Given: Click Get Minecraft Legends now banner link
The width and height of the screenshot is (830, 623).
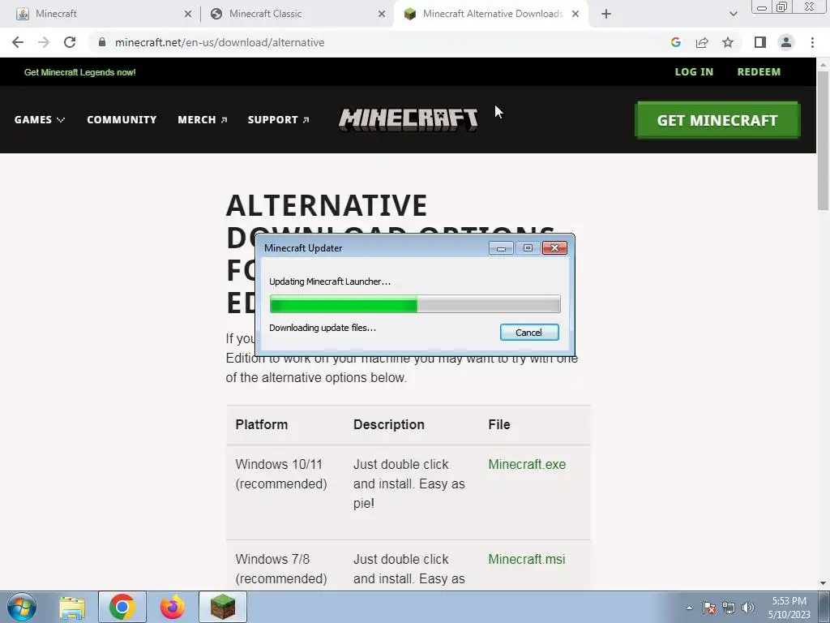Looking at the screenshot, I should click(x=80, y=72).
